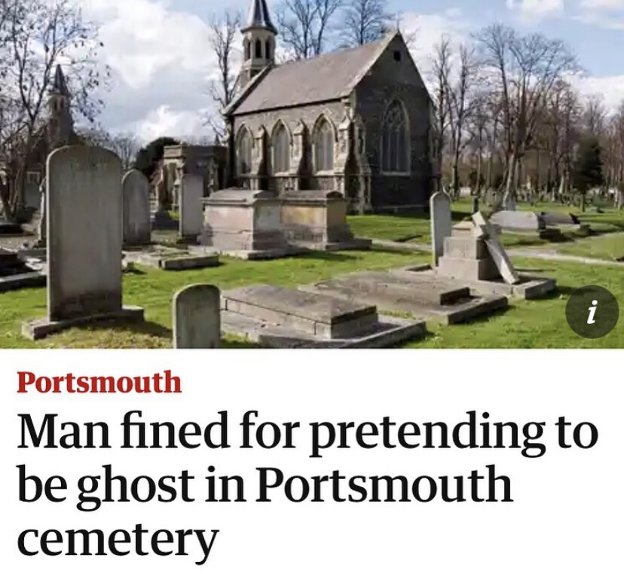The height and width of the screenshot is (574, 624).
Task: Open the Portsmouth topic tag
Action: pos(99,382)
